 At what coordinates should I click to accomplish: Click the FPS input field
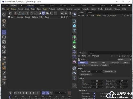(x=97, y=81)
